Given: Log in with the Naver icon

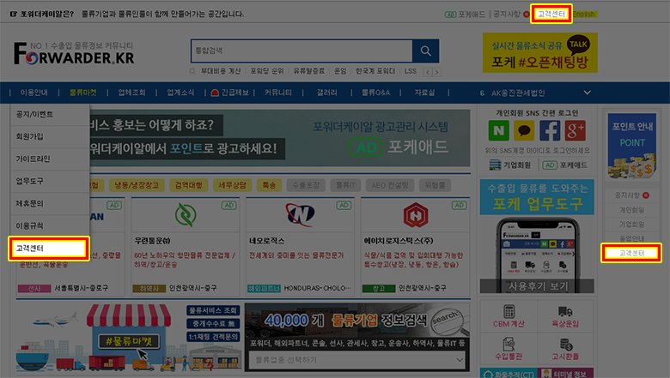Looking at the screenshot, I should pyautogui.click(x=499, y=130).
